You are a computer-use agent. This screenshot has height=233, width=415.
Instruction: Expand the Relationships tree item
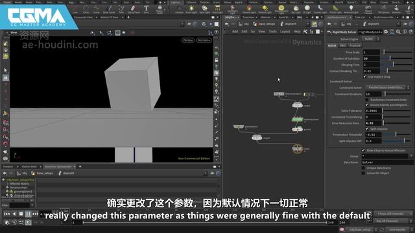pos(7,188)
